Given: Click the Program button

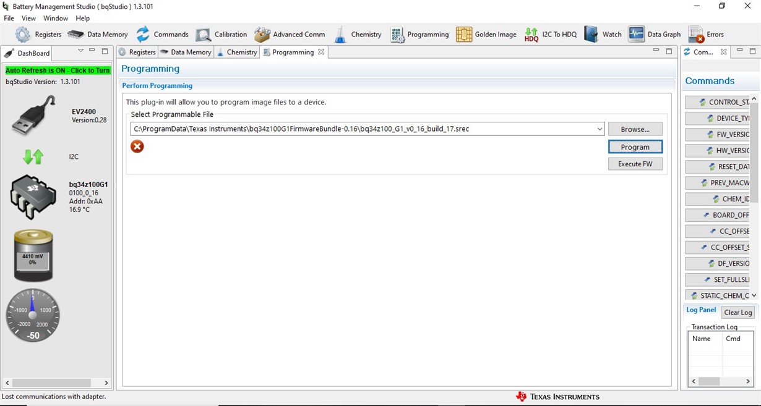Looking at the screenshot, I should click(x=635, y=147).
